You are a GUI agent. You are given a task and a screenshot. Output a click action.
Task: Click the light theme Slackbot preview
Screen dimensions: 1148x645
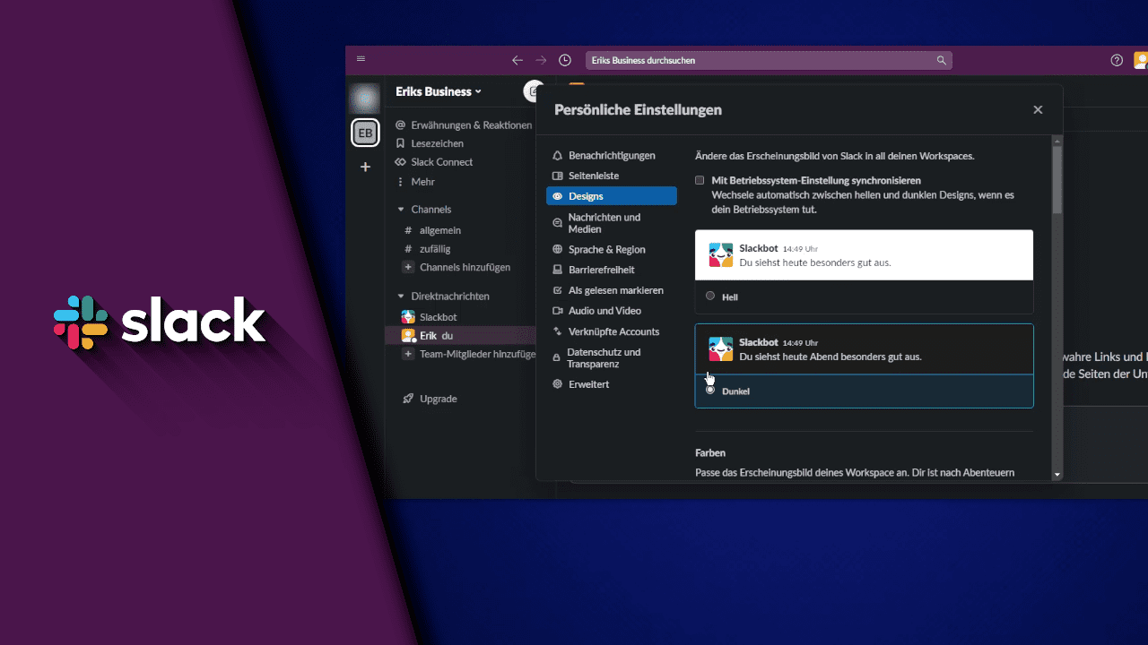[x=864, y=255]
